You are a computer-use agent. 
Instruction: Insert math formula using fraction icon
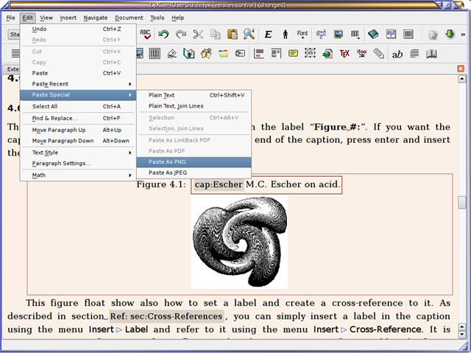pyautogui.click(x=321, y=34)
